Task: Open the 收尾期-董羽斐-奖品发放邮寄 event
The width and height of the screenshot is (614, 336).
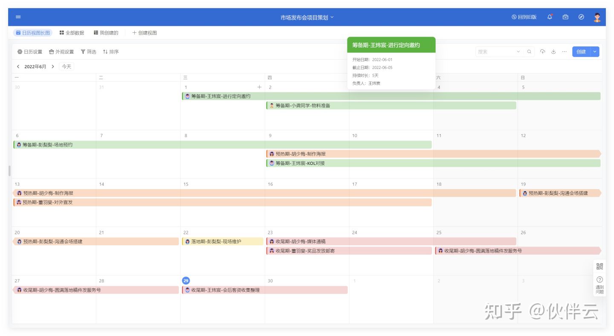Action: coord(349,251)
